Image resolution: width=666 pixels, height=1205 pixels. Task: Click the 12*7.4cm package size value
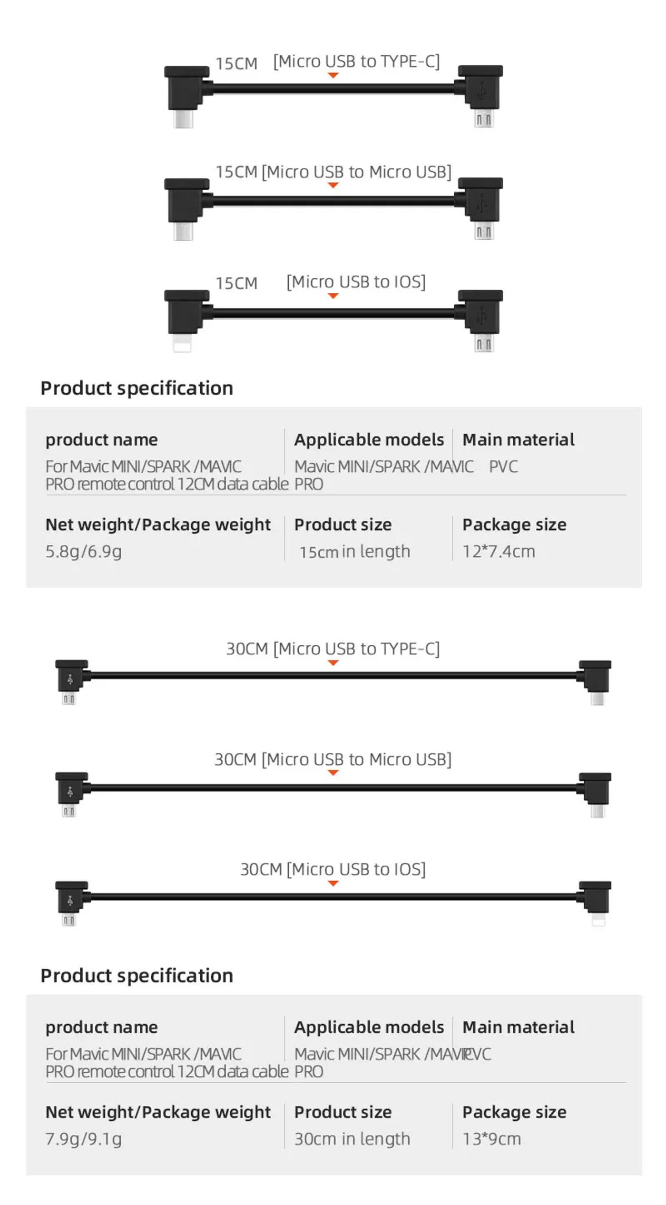click(499, 552)
